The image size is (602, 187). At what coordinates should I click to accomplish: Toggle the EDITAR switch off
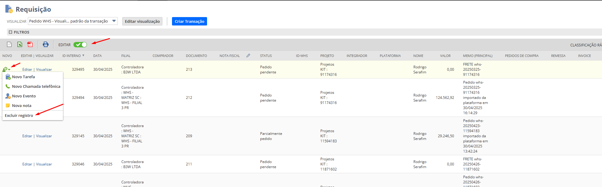pyautogui.click(x=80, y=45)
